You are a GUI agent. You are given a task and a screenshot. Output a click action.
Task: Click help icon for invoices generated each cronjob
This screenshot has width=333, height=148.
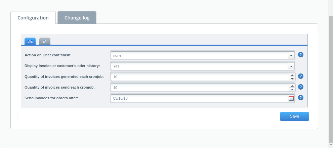point(301,76)
